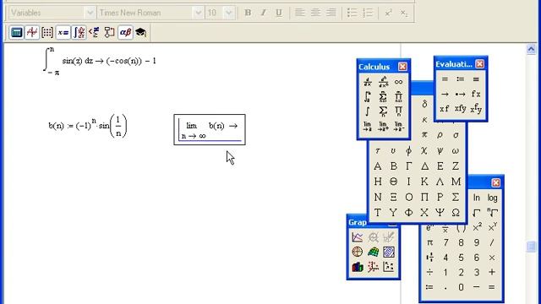Click the ln button in Calculator palette

click(477, 198)
